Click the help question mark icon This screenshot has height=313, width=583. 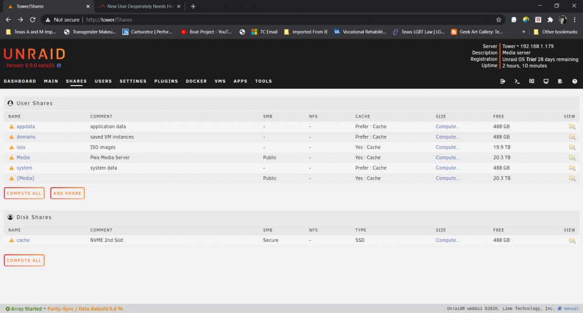click(x=574, y=81)
